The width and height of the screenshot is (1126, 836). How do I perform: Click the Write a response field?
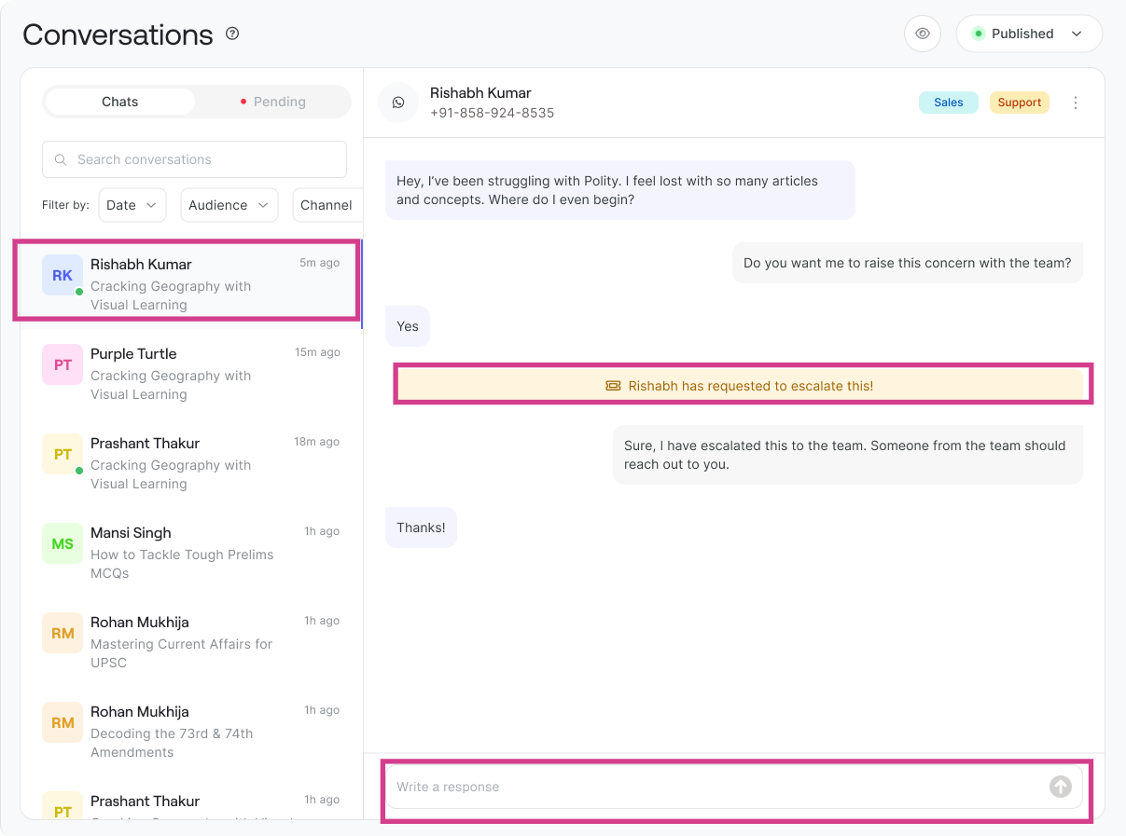point(718,787)
